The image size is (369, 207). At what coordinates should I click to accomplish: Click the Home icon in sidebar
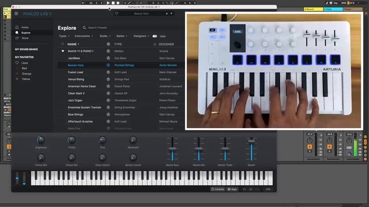tap(17, 27)
